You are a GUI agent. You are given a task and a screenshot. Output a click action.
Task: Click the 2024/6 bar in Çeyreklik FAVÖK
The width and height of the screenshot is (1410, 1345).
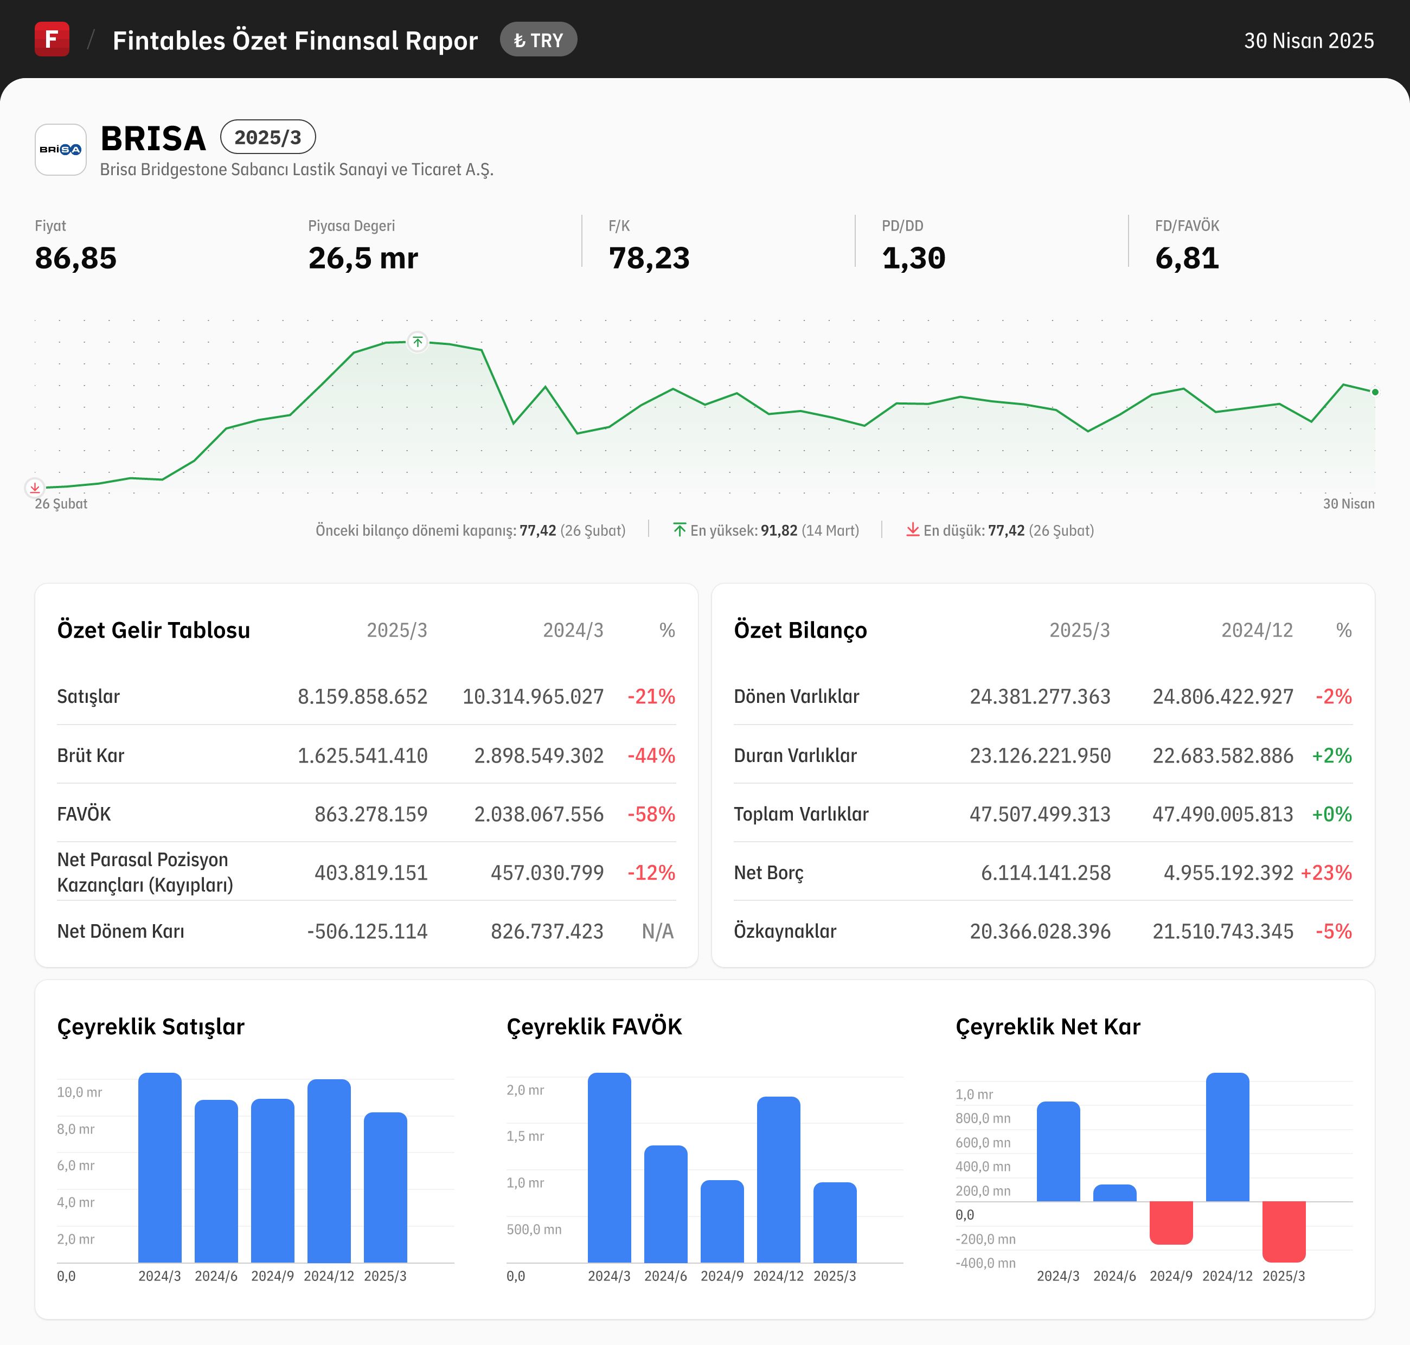click(x=666, y=1204)
